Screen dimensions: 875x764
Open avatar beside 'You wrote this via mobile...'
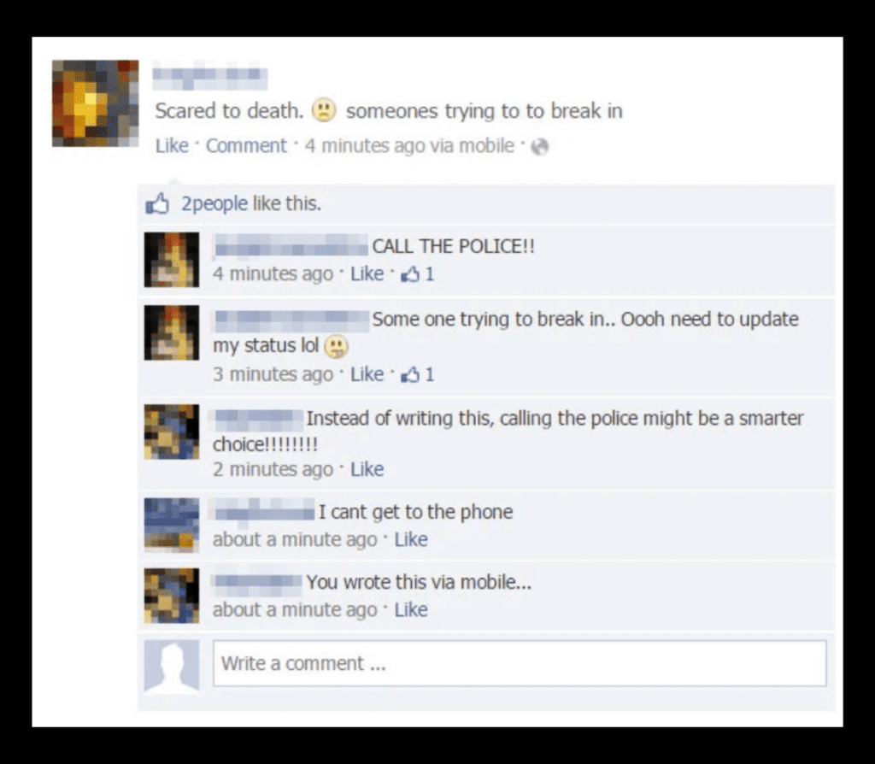click(x=171, y=596)
